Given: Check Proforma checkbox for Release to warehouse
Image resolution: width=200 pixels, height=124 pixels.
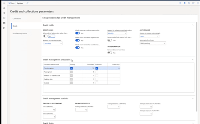Looking at the screenshot, I should tap(97, 75).
